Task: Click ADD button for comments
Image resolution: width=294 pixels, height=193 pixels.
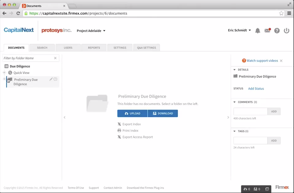Action: [x=274, y=111]
